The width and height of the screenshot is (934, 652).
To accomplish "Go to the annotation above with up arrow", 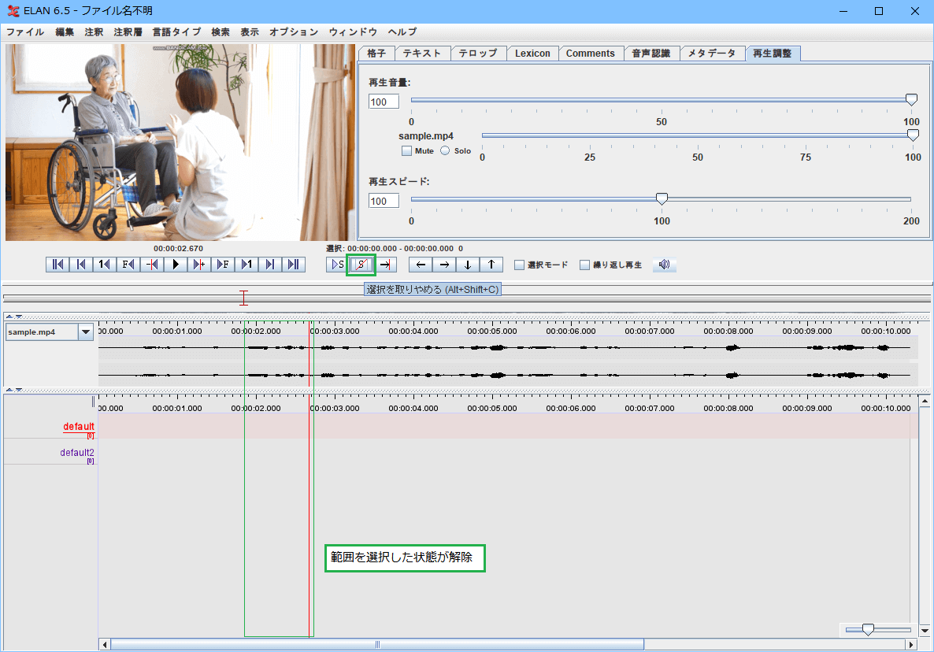I will coord(491,265).
